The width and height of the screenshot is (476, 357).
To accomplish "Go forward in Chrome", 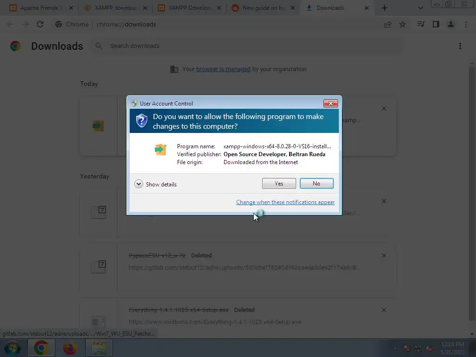I will (25, 24).
